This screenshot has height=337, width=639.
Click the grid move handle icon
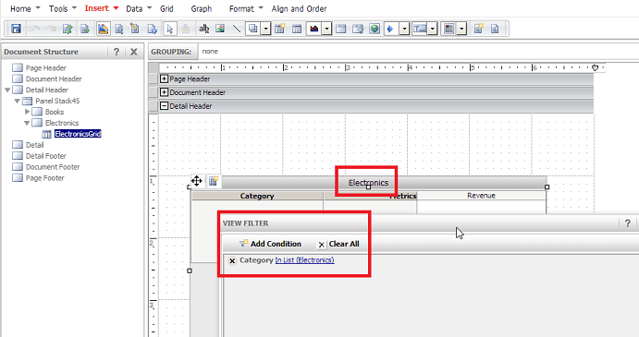coord(197,181)
